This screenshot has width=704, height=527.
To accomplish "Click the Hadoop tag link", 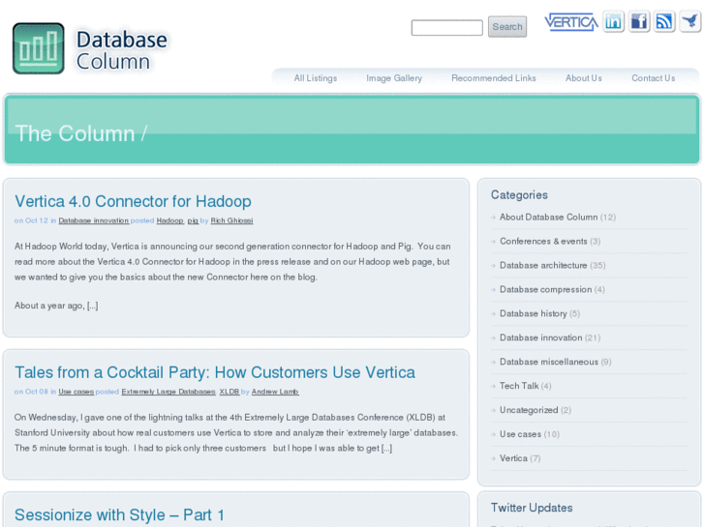I will click(x=169, y=220).
